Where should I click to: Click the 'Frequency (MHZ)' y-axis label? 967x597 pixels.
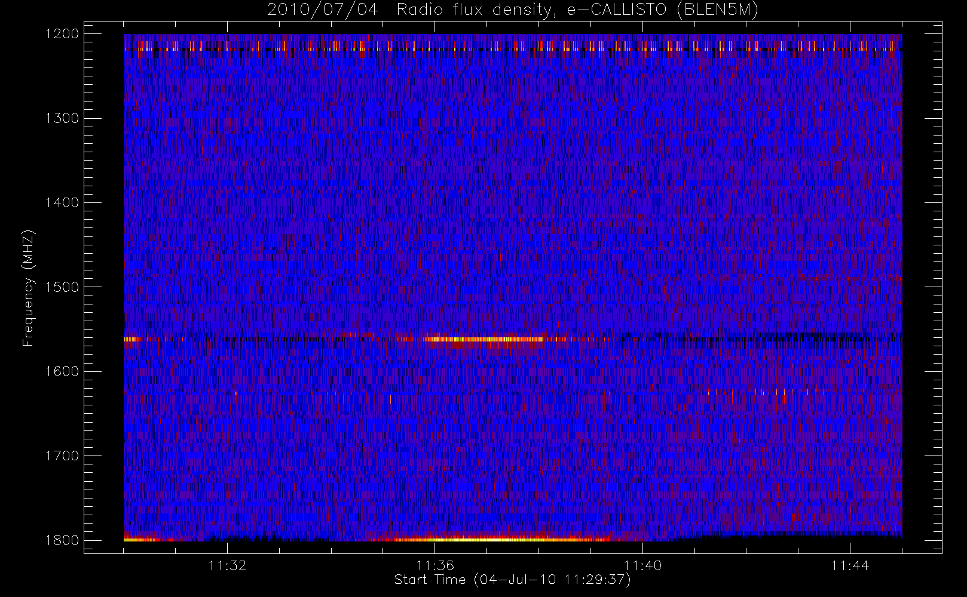[28, 288]
